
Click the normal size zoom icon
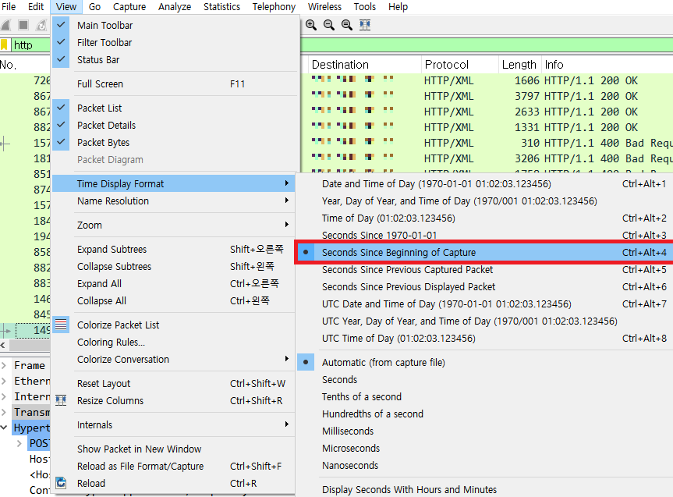point(347,25)
